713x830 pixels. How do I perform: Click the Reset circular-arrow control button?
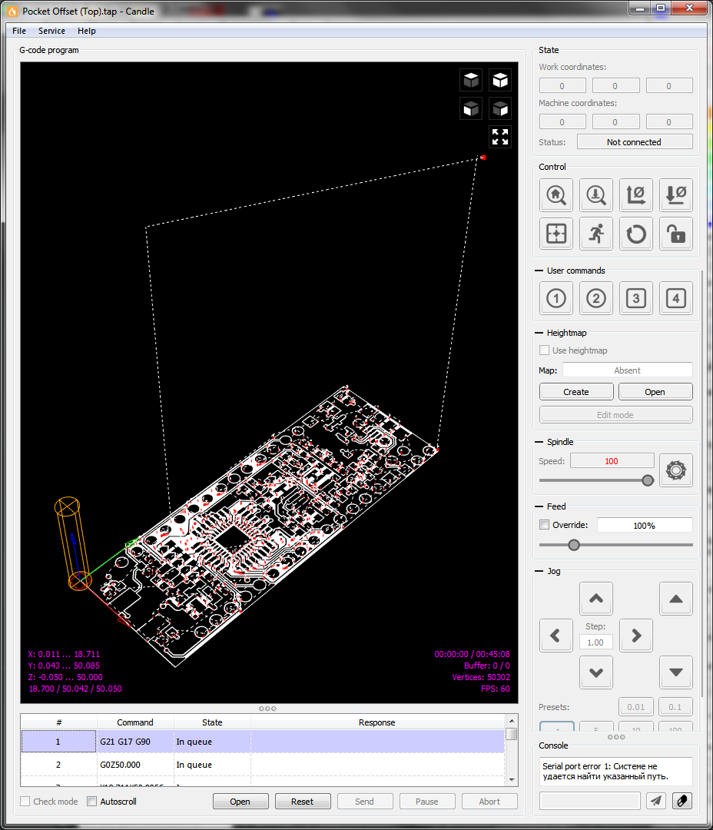(x=635, y=234)
